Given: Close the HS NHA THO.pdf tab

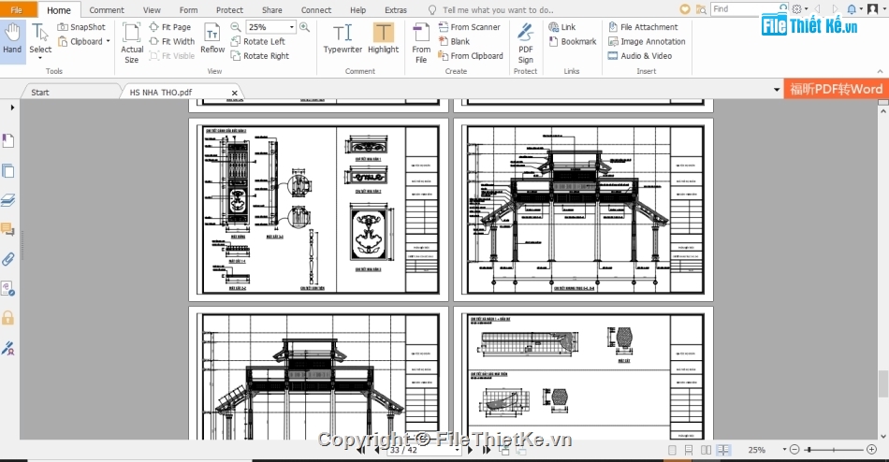Looking at the screenshot, I should [x=234, y=93].
